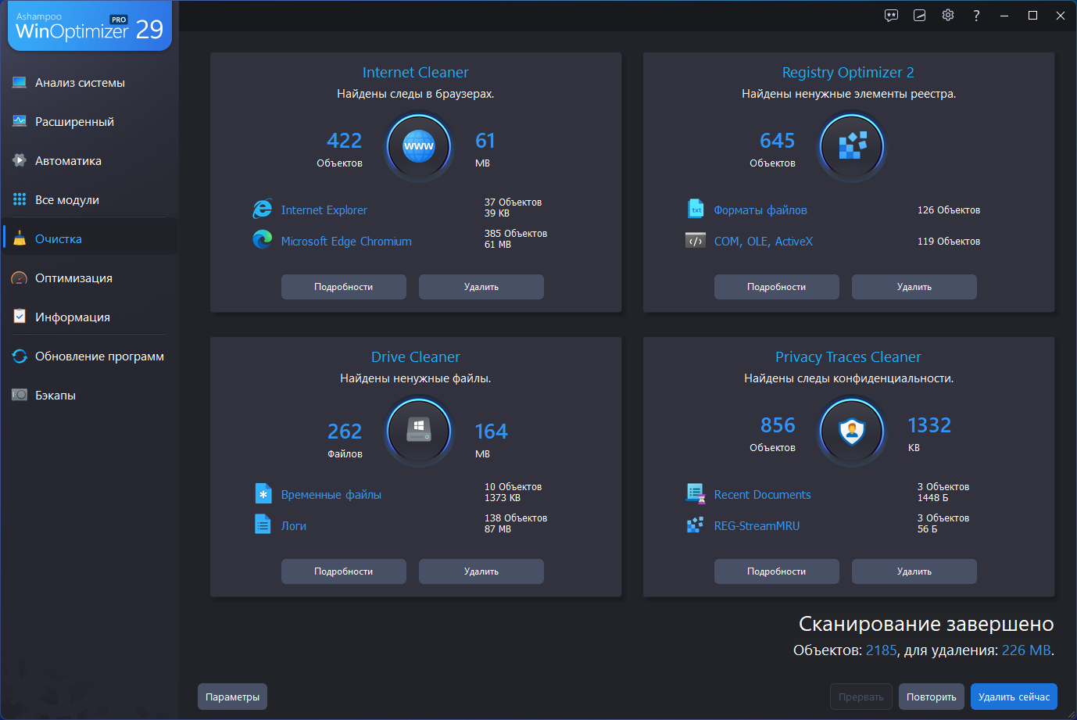Click Подробности under Drive Cleaner
1077x720 pixels.
click(344, 571)
